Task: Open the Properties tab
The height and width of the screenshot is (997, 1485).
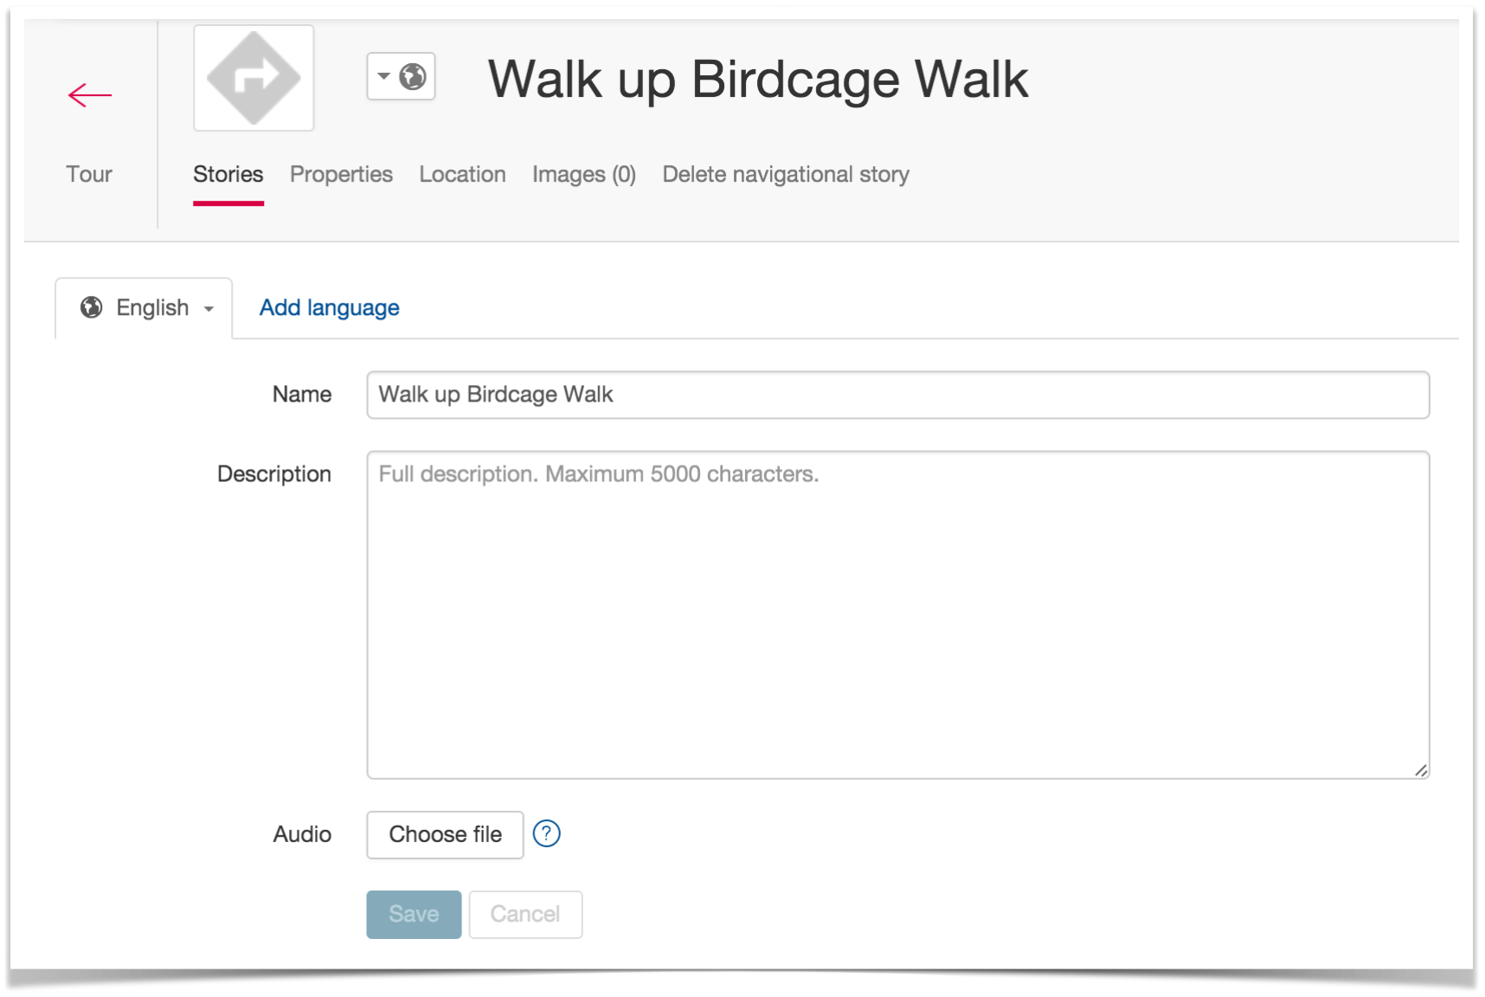Action: [x=341, y=174]
